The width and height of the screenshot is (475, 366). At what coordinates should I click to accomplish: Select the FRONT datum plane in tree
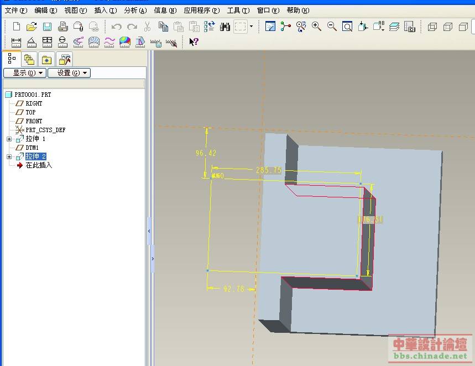click(x=34, y=121)
